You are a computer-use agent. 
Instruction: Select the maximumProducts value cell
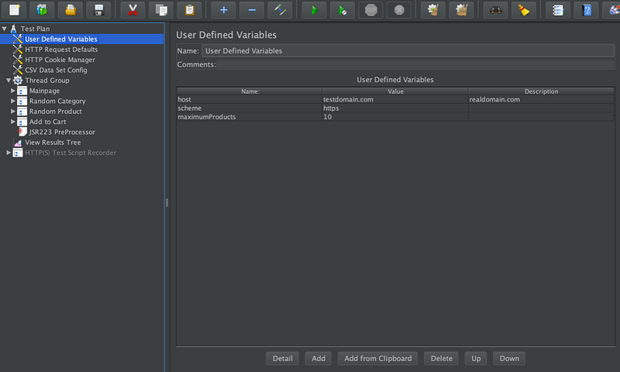(x=394, y=117)
